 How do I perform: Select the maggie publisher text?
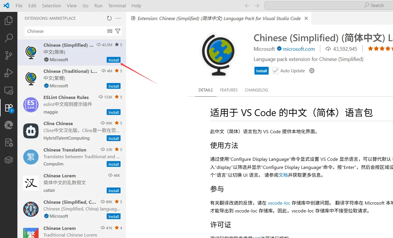click(51, 112)
